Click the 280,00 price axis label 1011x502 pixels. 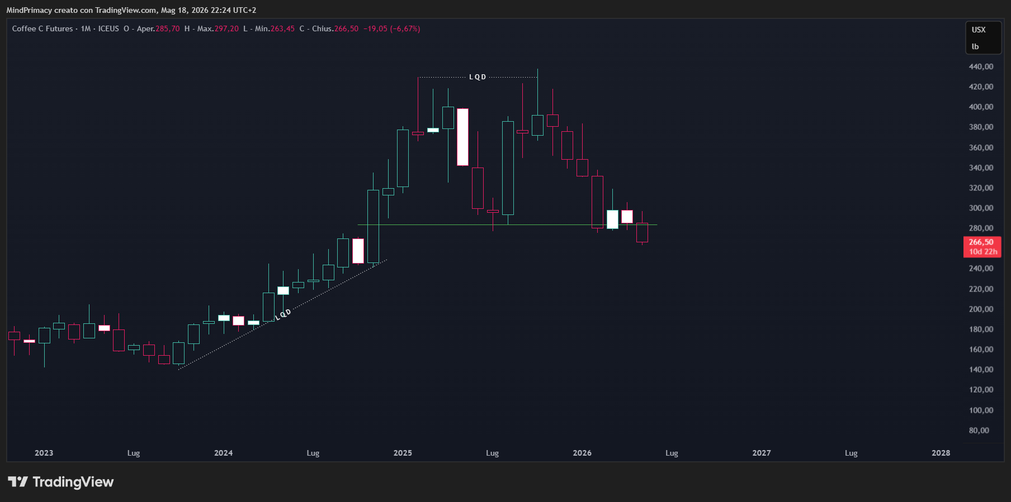pos(981,228)
